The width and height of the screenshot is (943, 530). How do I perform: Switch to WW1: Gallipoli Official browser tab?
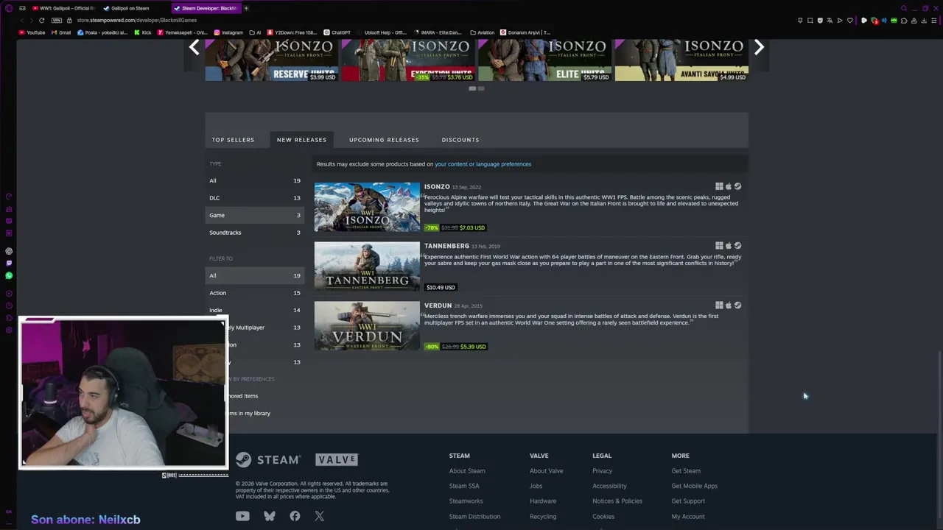coord(63,8)
